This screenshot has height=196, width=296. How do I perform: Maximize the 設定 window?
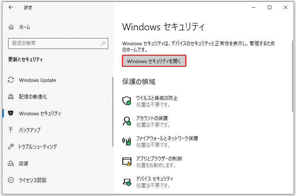click(270, 7)
